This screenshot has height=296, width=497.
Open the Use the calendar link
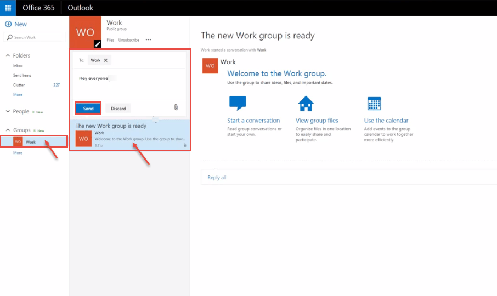click(x=386, y=121)
